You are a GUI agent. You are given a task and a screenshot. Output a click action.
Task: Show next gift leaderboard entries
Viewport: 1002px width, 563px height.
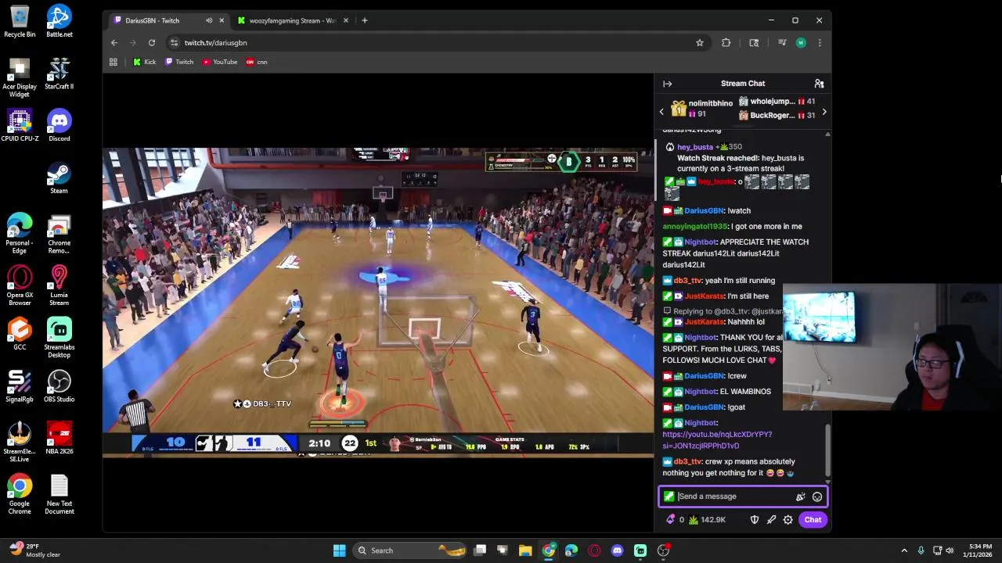pos(824,112)
